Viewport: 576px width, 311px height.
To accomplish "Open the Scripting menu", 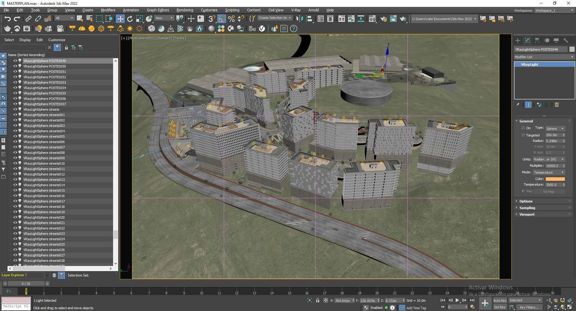I will 232,10.
